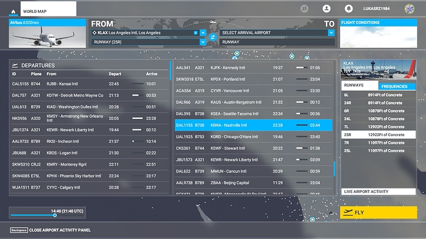The height and width of the screenshot is (239, 426).
Task: Expand the departure airport dropdown arrow
Action: (203, 33)
